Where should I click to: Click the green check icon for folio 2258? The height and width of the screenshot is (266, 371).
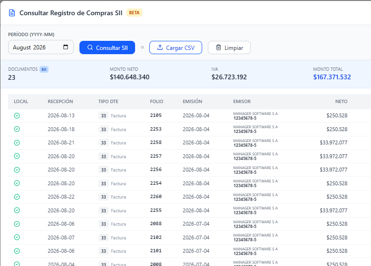[x=17, y=142]
